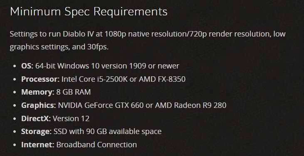Click the Graphics label
This screenshot has height=156, width=304.
(39, 105)
